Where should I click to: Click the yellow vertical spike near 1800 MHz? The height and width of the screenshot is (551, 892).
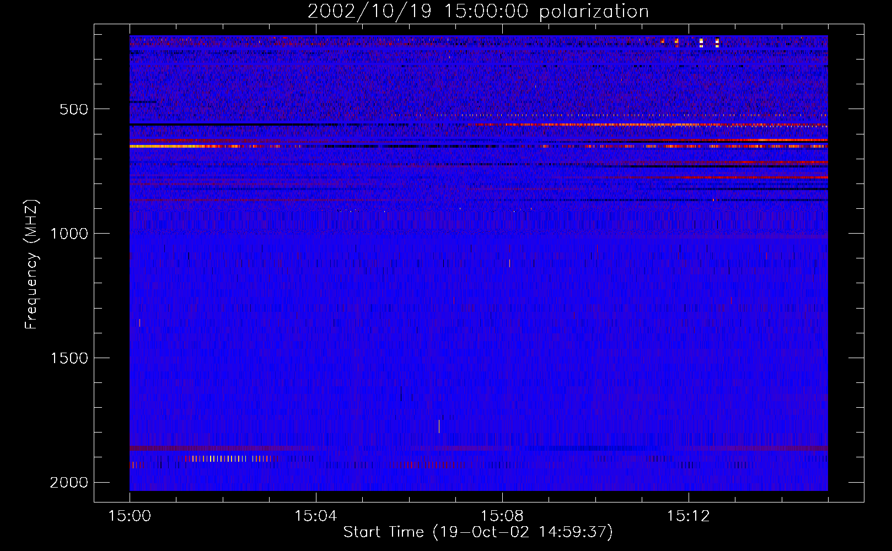(439, 426)
